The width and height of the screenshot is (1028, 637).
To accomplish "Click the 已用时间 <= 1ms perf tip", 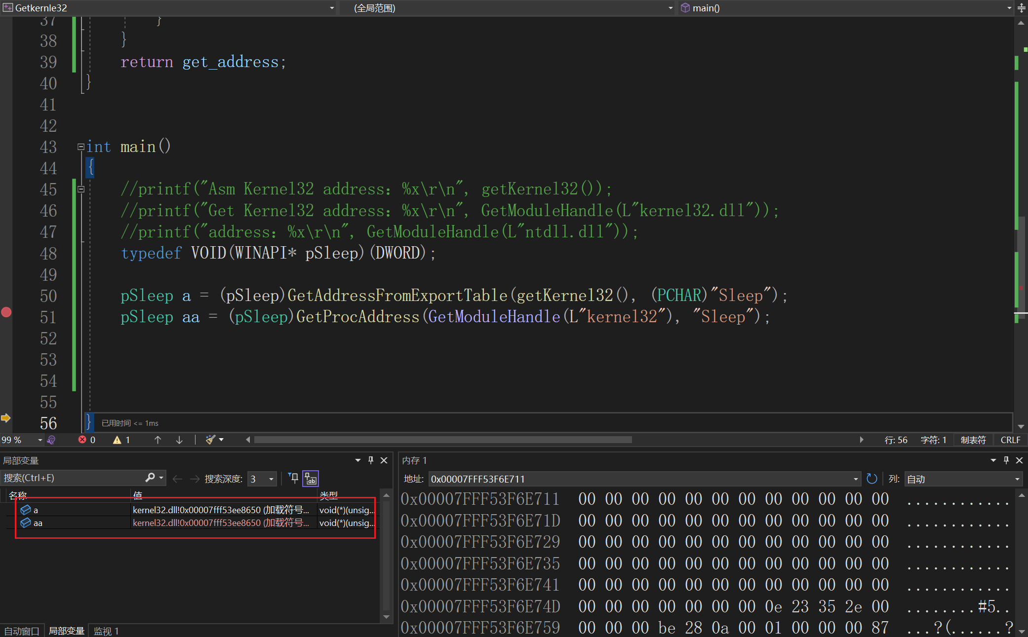I will [x=130, y=423].
